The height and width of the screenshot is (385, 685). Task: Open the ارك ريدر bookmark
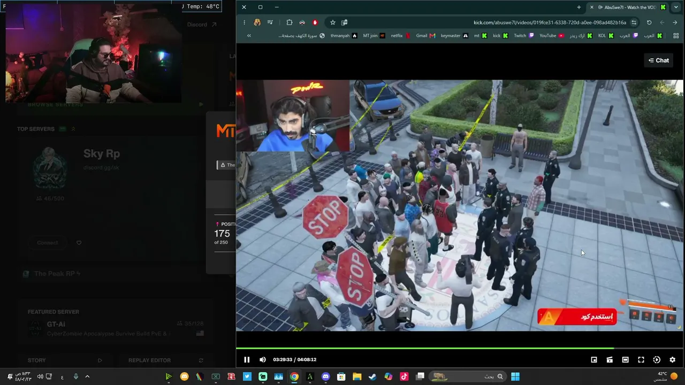pos(581,36)
